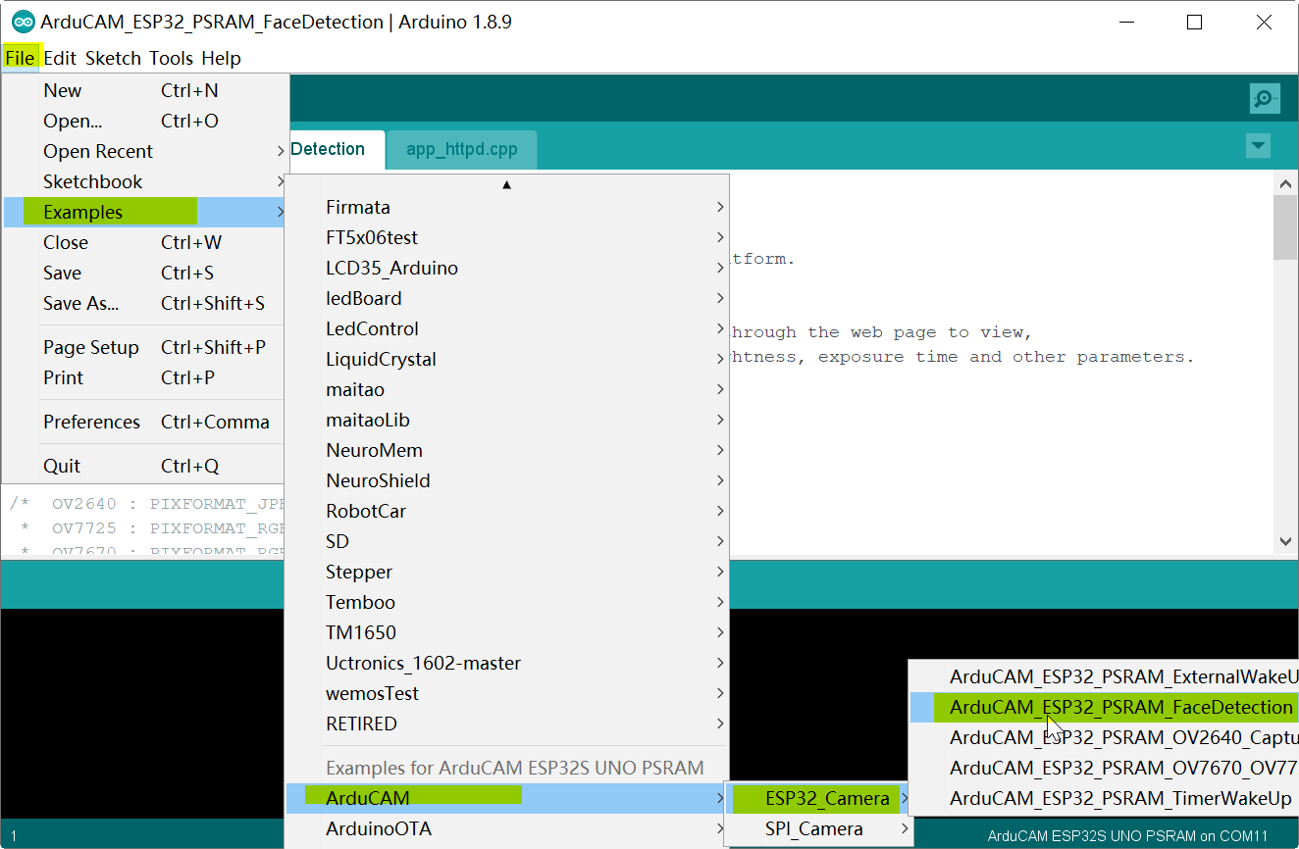Screen dimensions: 1299x849
Task: Expand the FT5x06test examples submenu
Action: click(x=507, y=237)
